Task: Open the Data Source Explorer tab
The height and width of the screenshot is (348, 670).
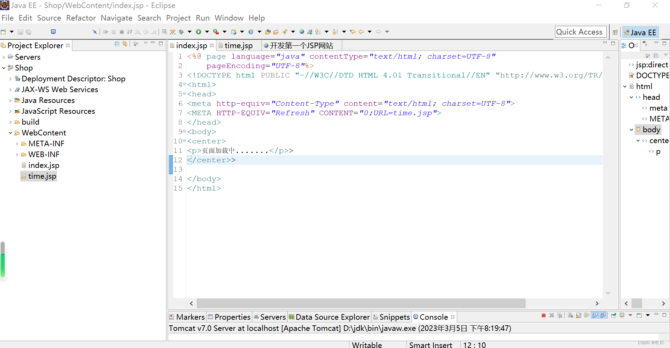Action: tap(329, 317)
